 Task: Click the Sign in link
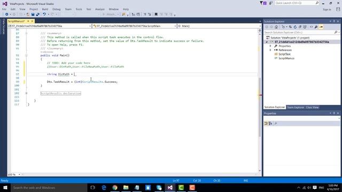(327, 10)
